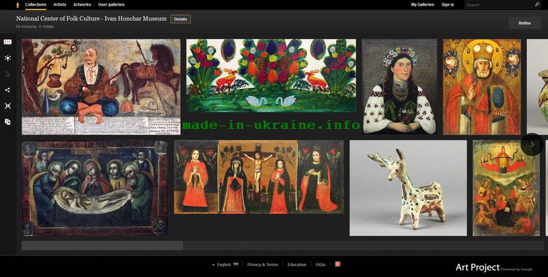Open the ceramic deer figurine artwork
Viewport: 548px width, 277px height.
click(408, 188)
